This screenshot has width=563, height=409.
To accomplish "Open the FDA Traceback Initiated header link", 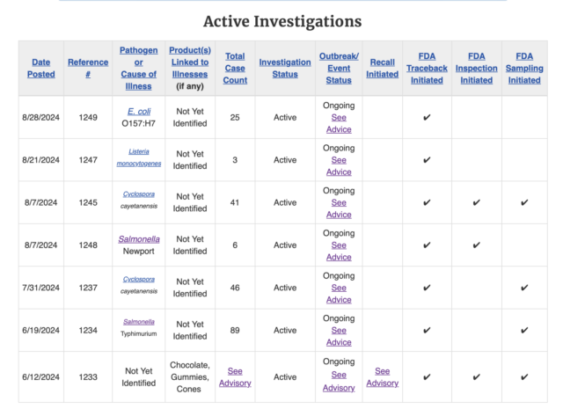I will (427, 68).
